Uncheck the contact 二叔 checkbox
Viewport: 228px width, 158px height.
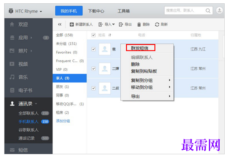tap(94, 88)
